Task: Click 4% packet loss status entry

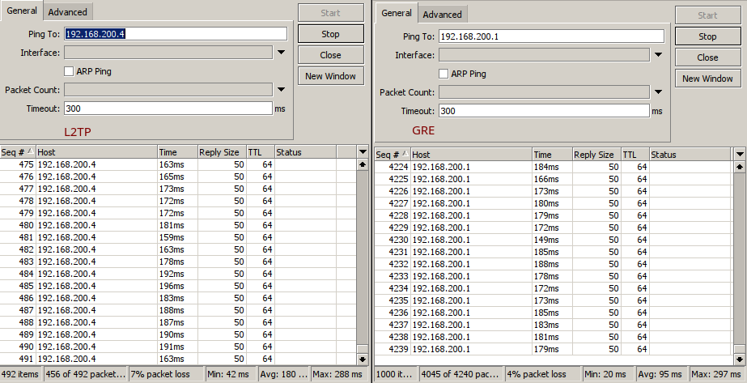Action: point(543,374)
